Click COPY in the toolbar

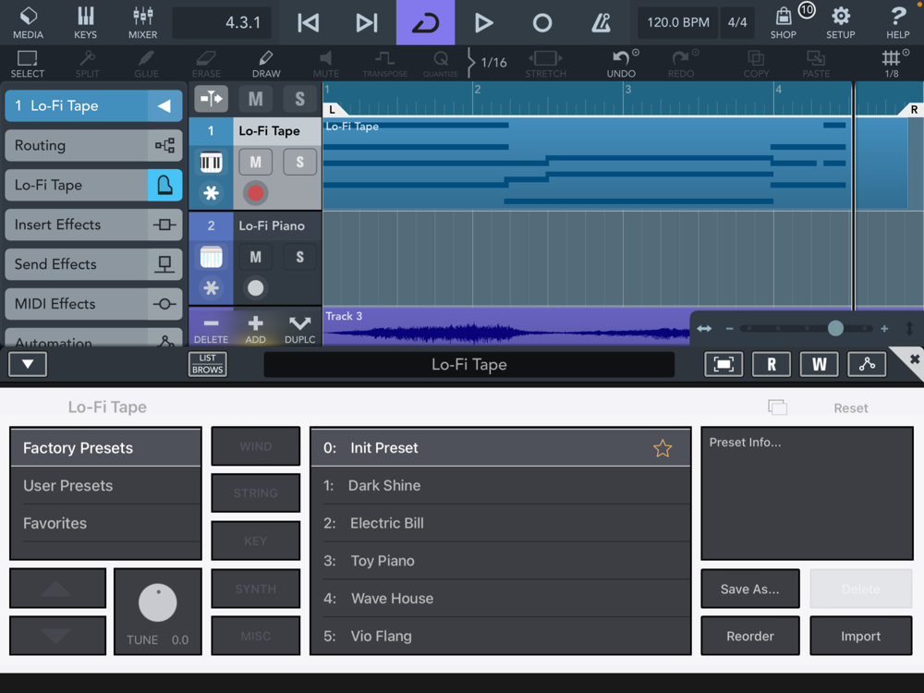pyautogui.click(x=756, y=64)
